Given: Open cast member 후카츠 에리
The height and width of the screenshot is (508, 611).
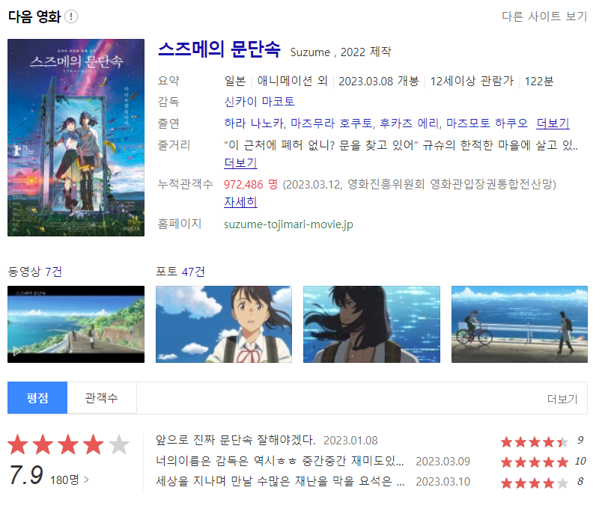Looking at the screenshot, I should 409,123.
